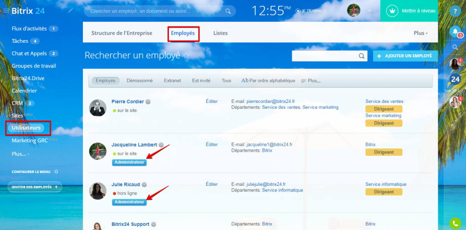The width and height of the screenshot is (466, 230).
Task: Open Groupes de travail in the sidebar
Action: point(34,66)
